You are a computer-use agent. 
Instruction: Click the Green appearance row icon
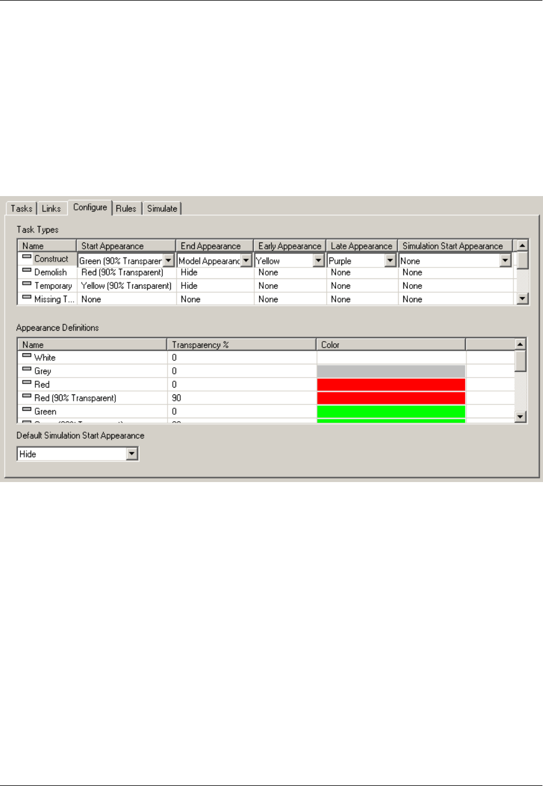click(27, 409)
